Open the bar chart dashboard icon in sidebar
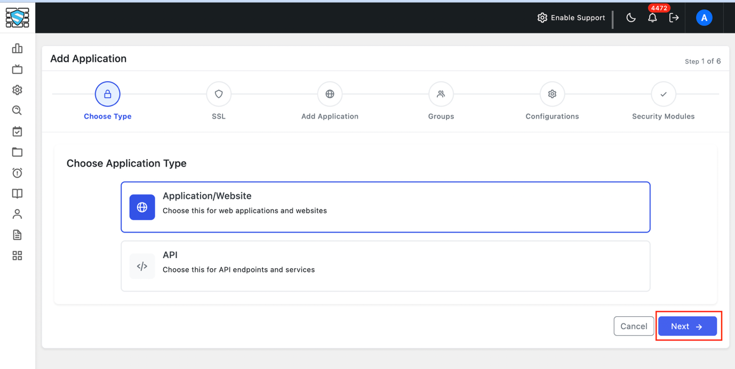Viewport: 735px width, 369px height. click(17, 49)
